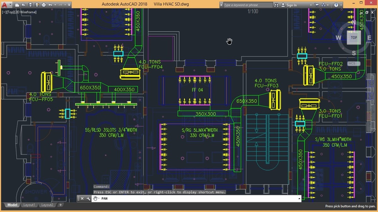Expand the Help dropdown arrow

[341, 5]
